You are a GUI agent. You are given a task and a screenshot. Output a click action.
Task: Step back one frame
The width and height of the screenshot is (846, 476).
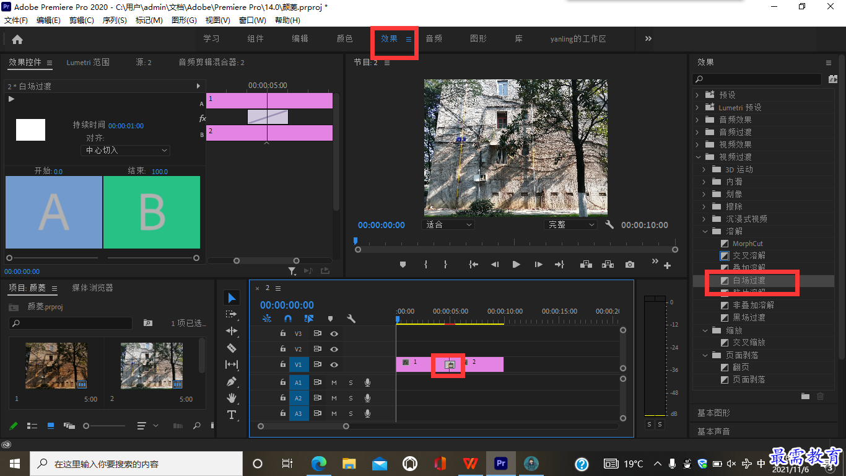tap(495, 265)
